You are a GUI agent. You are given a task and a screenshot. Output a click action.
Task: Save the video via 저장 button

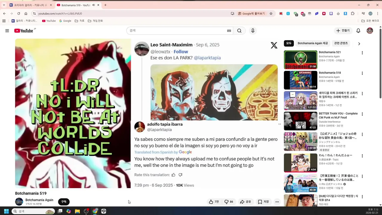click(263, 202)
